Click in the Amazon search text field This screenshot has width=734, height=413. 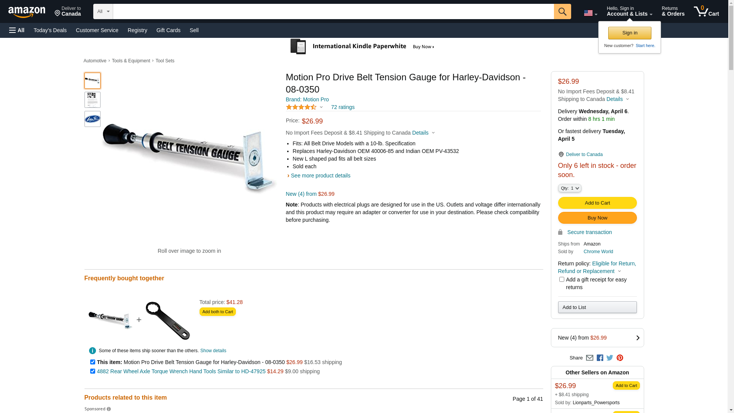(x=333, y=11)
